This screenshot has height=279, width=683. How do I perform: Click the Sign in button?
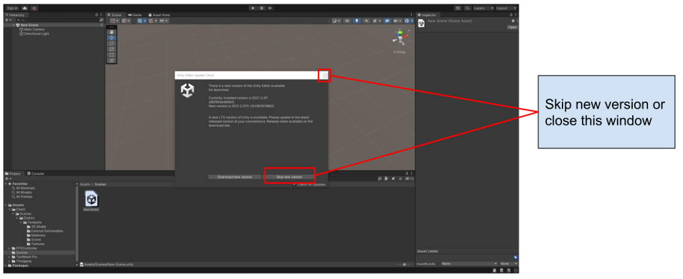(x=12, y=8)
